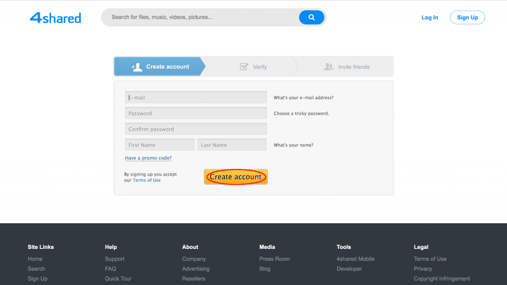This screenshot has width=507, height=285.
Task: Click the orange Create account button
Action: click(236, 177)
